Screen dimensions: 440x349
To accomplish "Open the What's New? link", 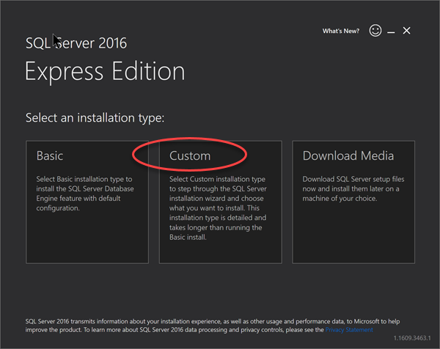I will 341,31.
